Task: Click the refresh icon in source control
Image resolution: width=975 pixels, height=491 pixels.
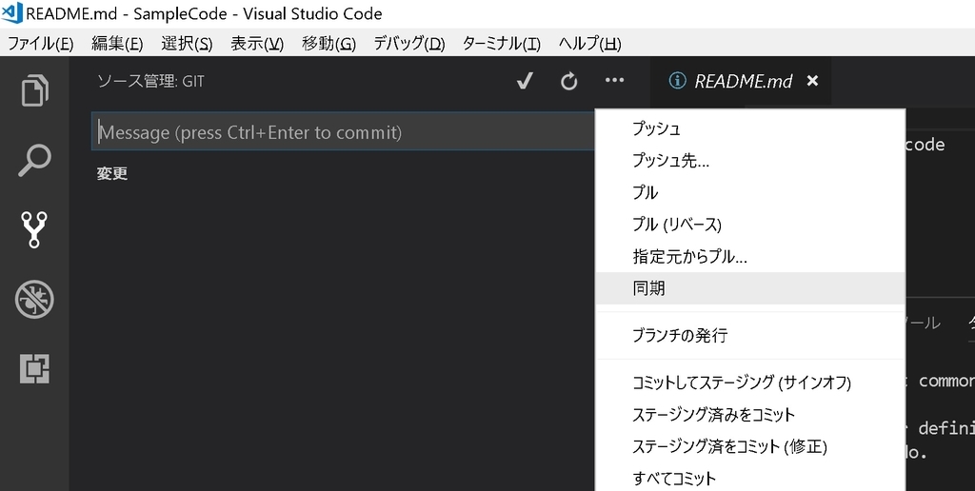Action: (x=569, y=81)
